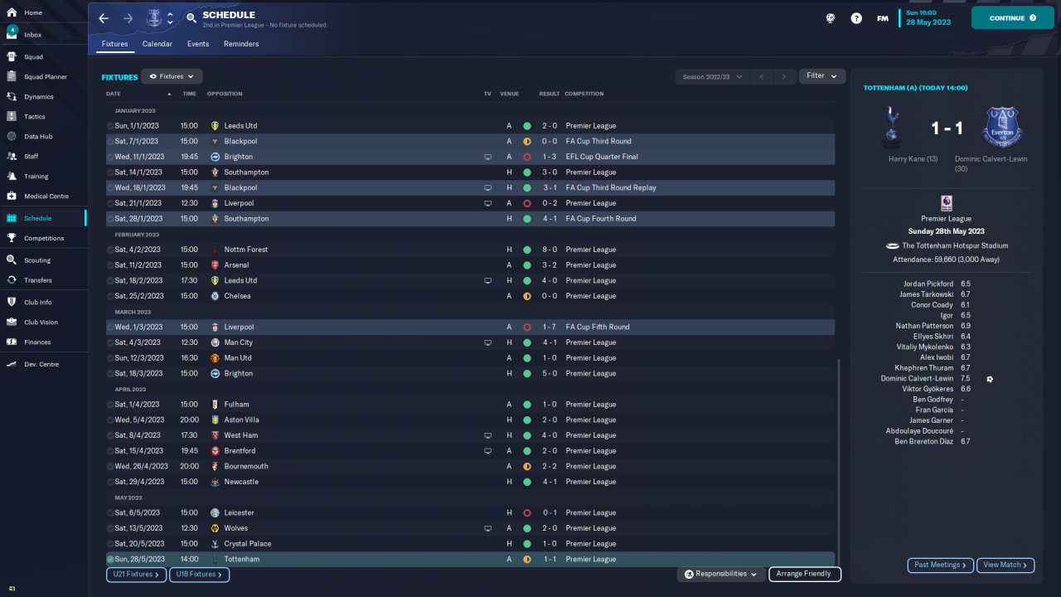Click the FM menu icon
The height and width of the screenshot is (597, 1061).
click(x=883, y=18)
